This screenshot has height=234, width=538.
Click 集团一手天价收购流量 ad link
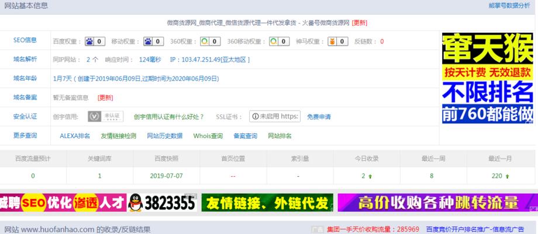(x=373, y=229)
